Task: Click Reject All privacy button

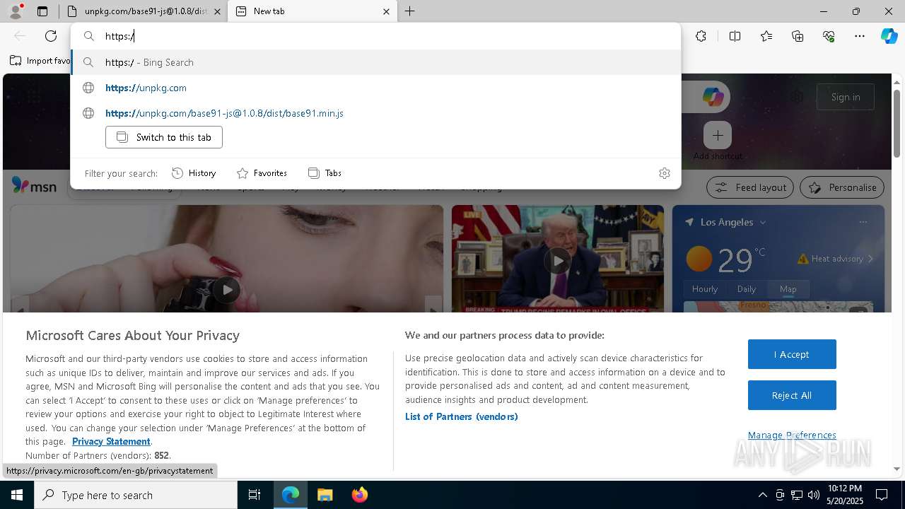Action: [x=792, y=395]
